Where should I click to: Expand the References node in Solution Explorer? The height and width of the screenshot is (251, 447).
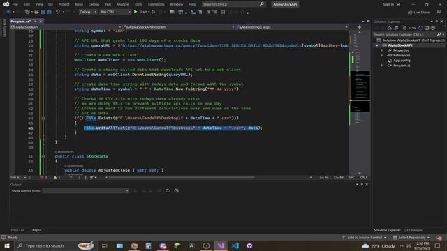click(x=382, y=55)
